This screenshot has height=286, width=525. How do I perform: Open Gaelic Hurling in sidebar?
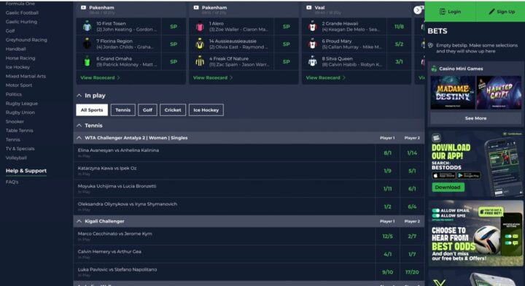click(21, 22)
